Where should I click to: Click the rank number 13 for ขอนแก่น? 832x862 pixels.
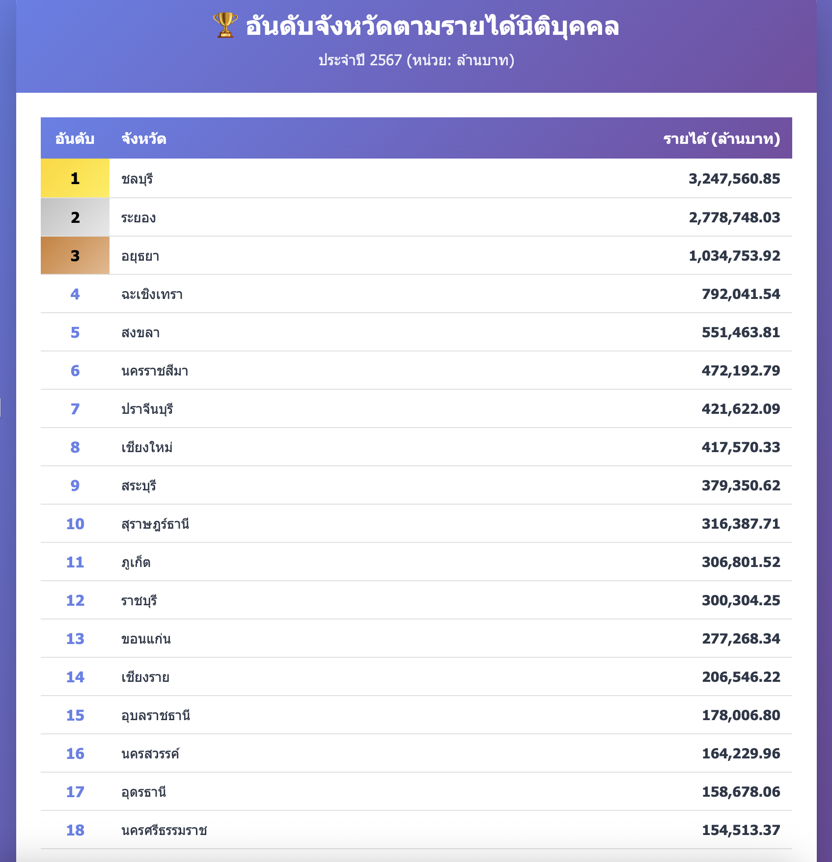pos(75,639)
